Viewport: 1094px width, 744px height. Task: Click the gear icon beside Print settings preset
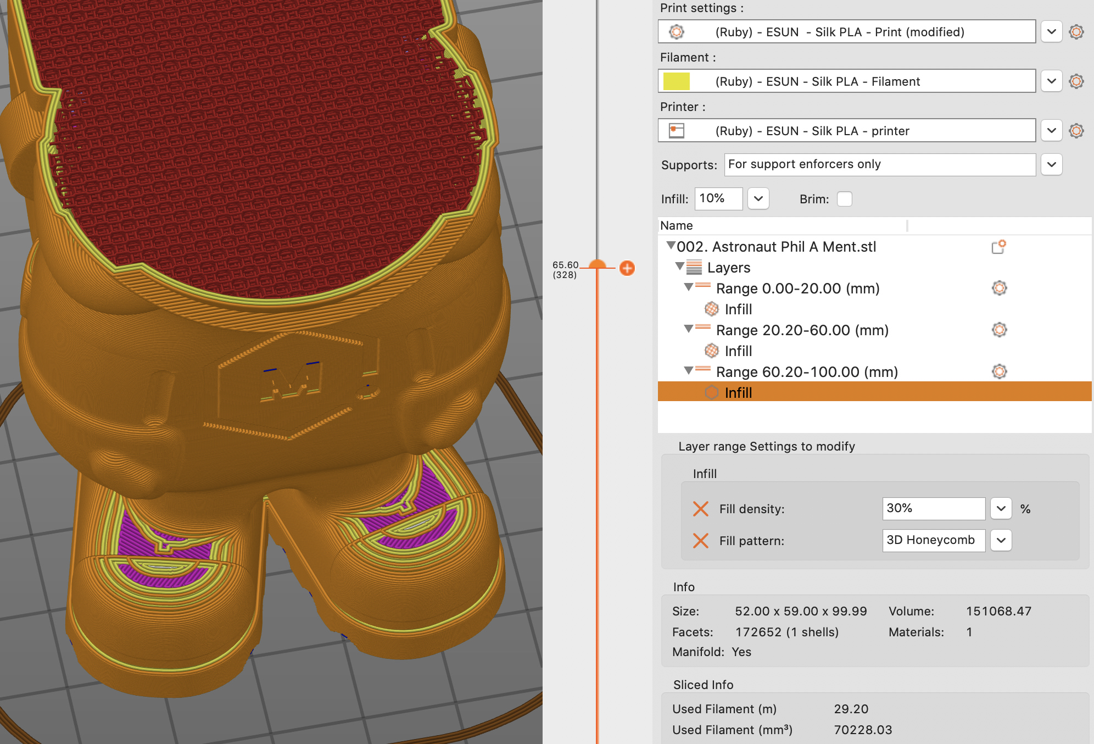click(x=1076, y=32)
